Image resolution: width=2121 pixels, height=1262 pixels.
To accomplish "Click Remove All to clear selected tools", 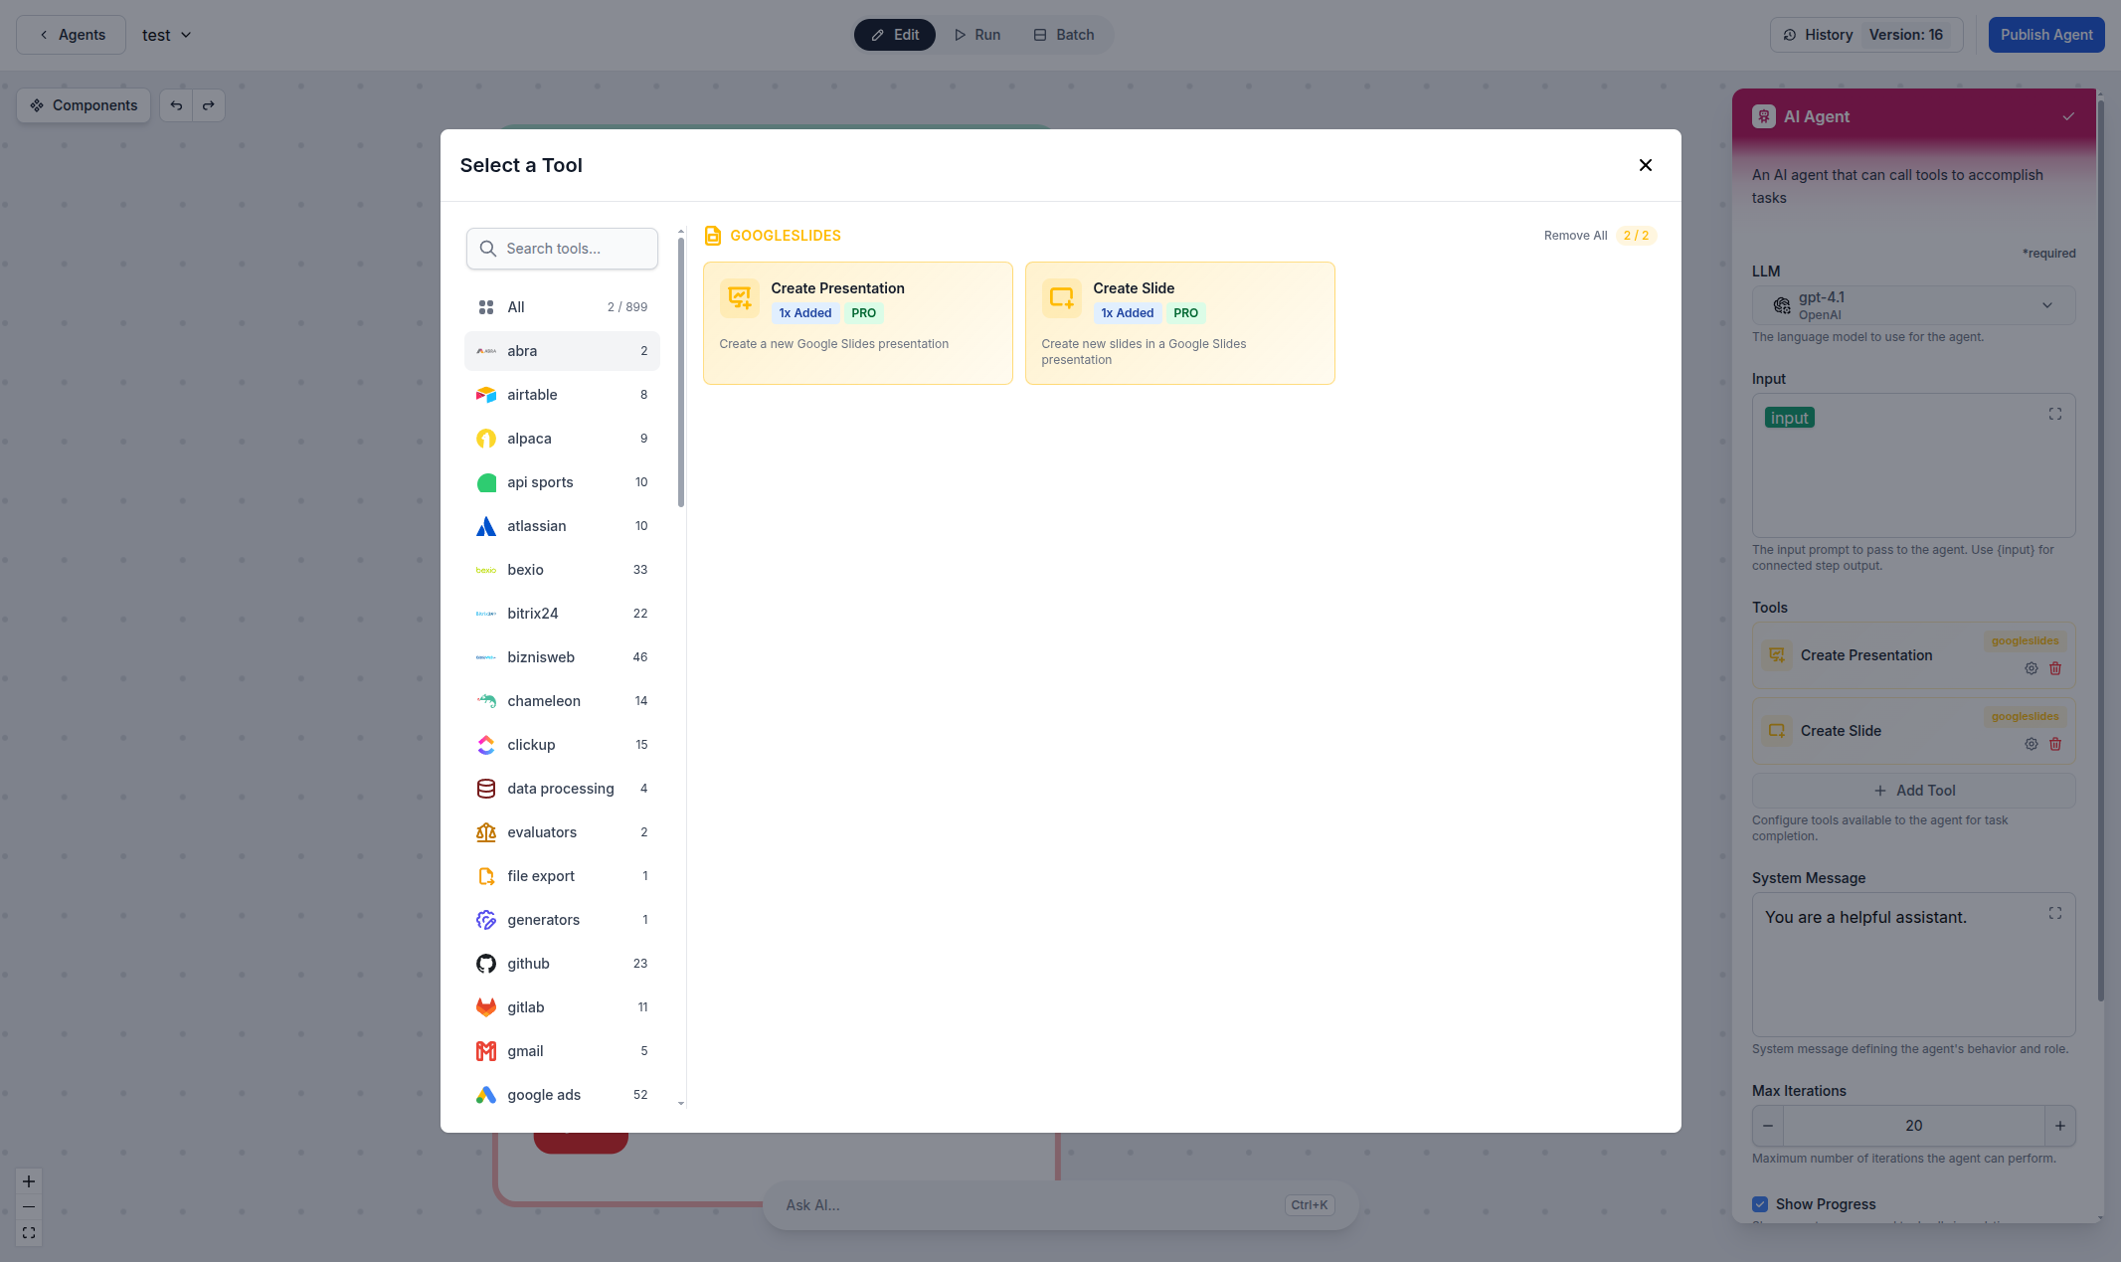I will click(x=1575, y=236).
